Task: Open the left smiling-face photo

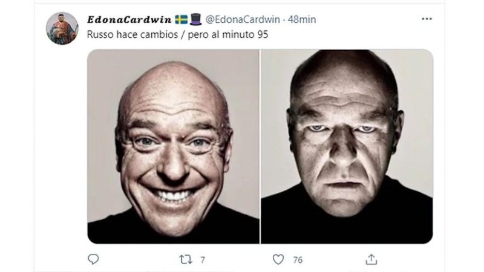Action: 173,146
